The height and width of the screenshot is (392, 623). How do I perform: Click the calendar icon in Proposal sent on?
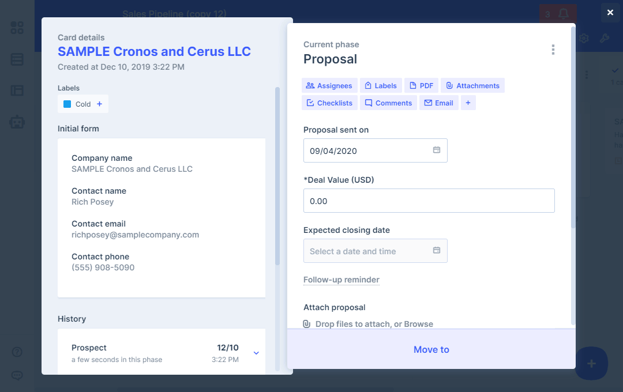437,150
